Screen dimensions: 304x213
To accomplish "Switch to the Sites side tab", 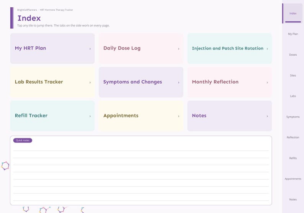I will pyautogui.click(x=293, y=75).
